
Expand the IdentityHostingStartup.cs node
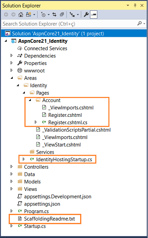[x=24, y=159]
